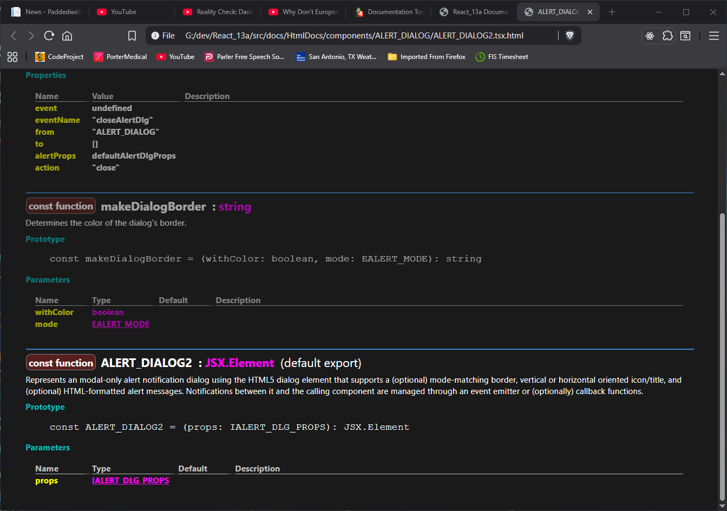Click the JSX.Element return type
727x511 pixels.
pyautogui.click(x=239, y=363)
